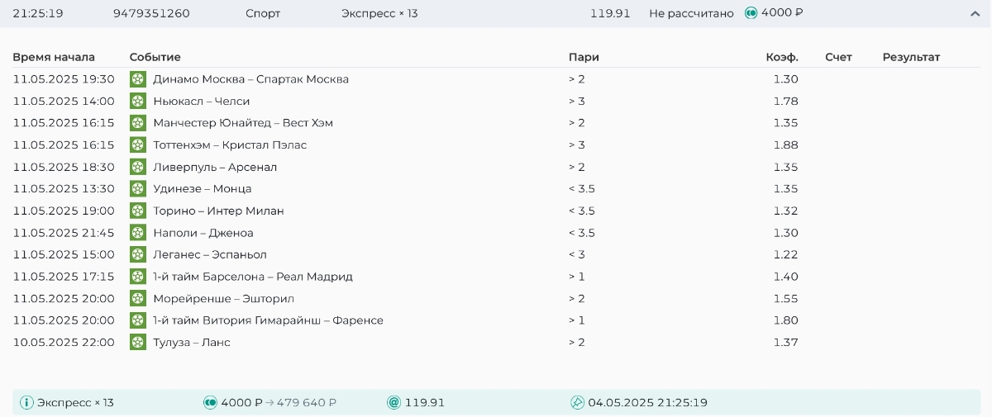Select the Торино – Интер Милан event
992x417 pixels.
(218, 211)
